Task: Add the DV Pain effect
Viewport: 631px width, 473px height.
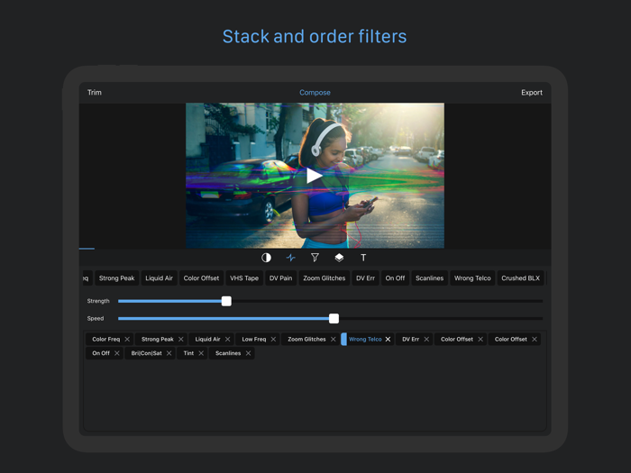Action: coord(280,278)
